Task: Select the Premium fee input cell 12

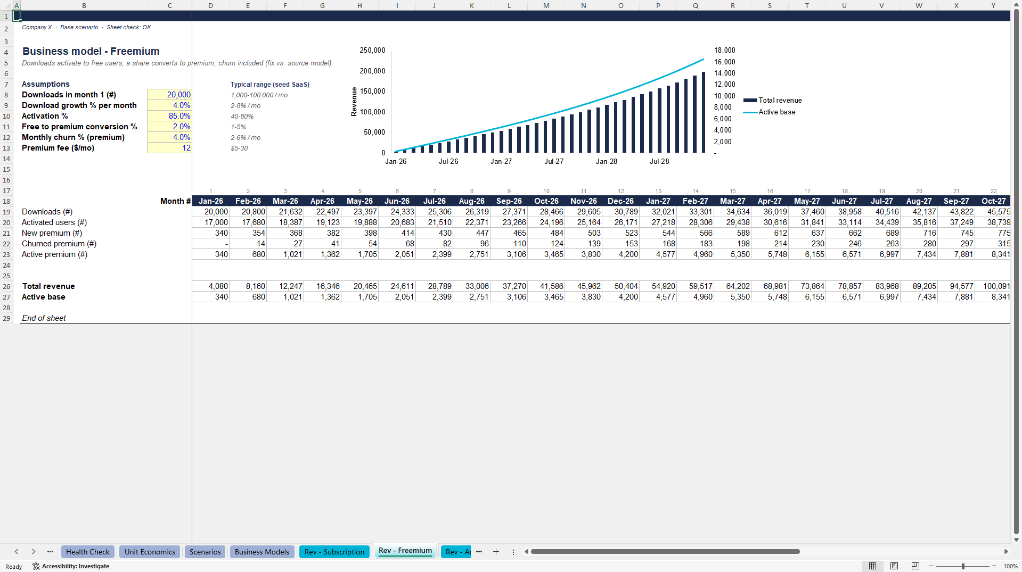Action: pyautogui.click(x=169, y=148)
